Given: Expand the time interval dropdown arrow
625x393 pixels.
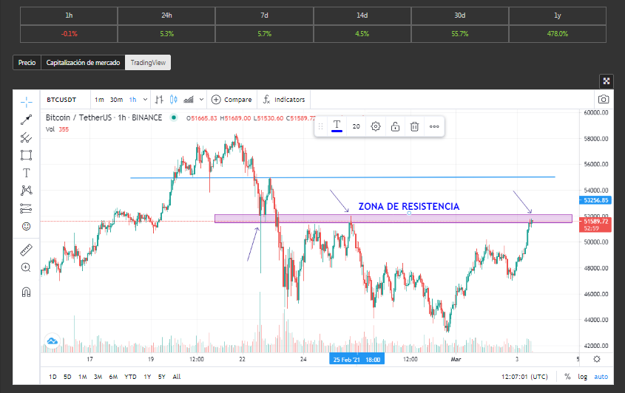Looking at the screenshot, I should click(145, 100).
